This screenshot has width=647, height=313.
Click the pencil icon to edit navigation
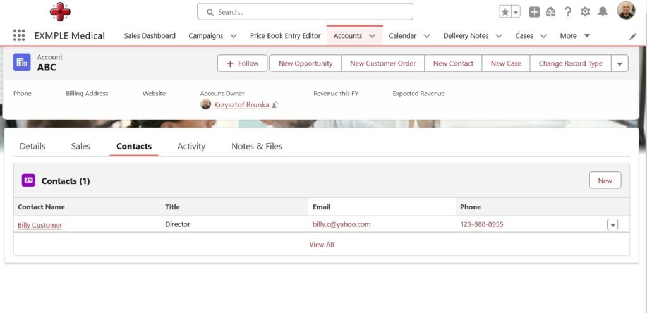point(633,36)
